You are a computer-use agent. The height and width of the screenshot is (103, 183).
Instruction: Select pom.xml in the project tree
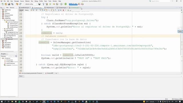[x=10, y=39]
